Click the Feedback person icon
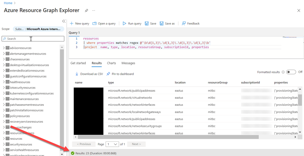The width and height of the screenshot is (304, 156). click(183, 23)
